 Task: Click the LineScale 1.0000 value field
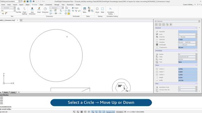pos(188,40)
